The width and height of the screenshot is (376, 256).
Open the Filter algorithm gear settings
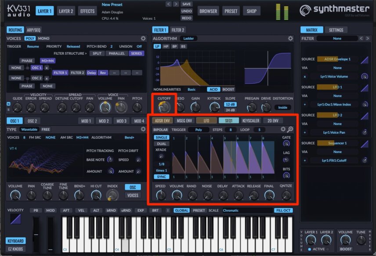point(290,38)
